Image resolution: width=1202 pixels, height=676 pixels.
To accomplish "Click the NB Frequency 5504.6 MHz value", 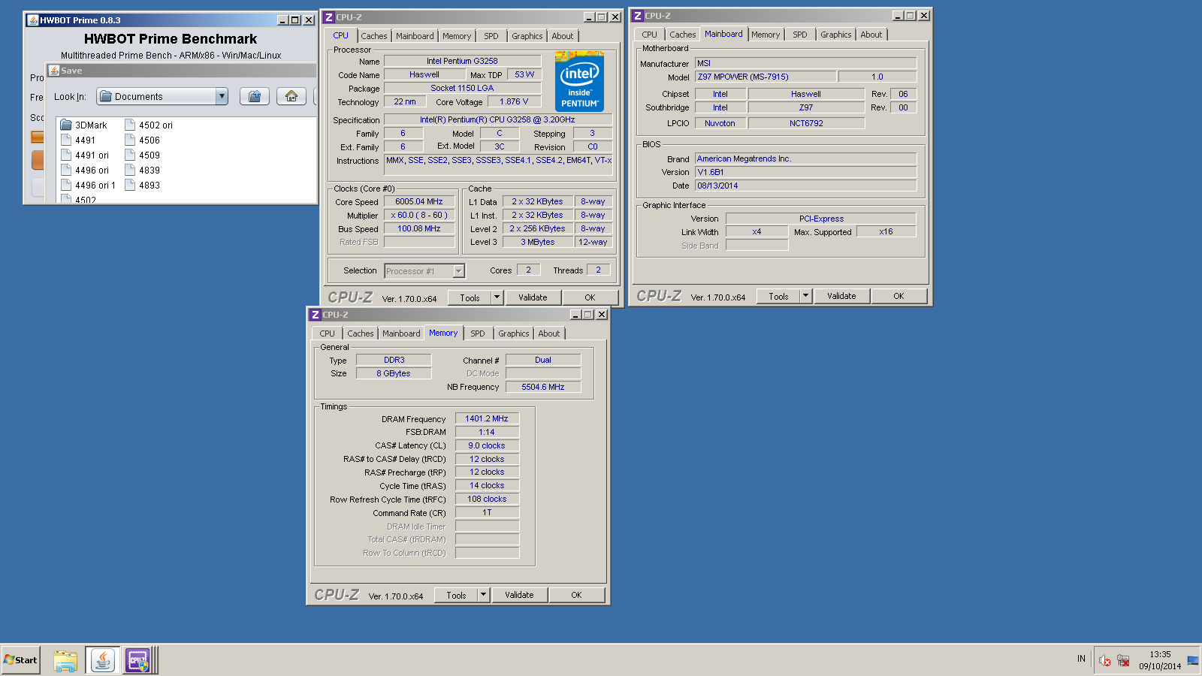I will click(x=543, y=387).
